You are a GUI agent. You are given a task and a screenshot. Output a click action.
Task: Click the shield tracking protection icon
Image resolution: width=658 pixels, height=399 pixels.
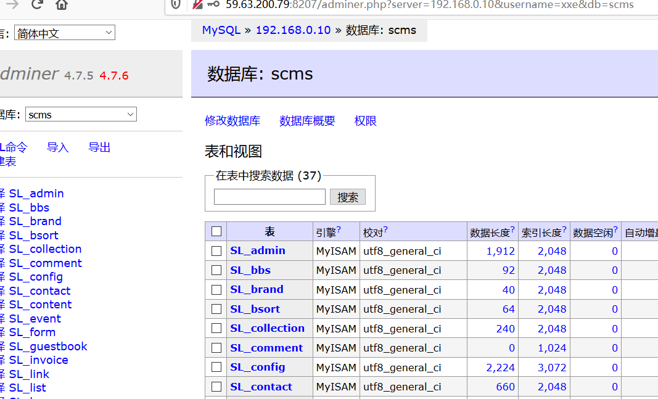tap(176, 4)
